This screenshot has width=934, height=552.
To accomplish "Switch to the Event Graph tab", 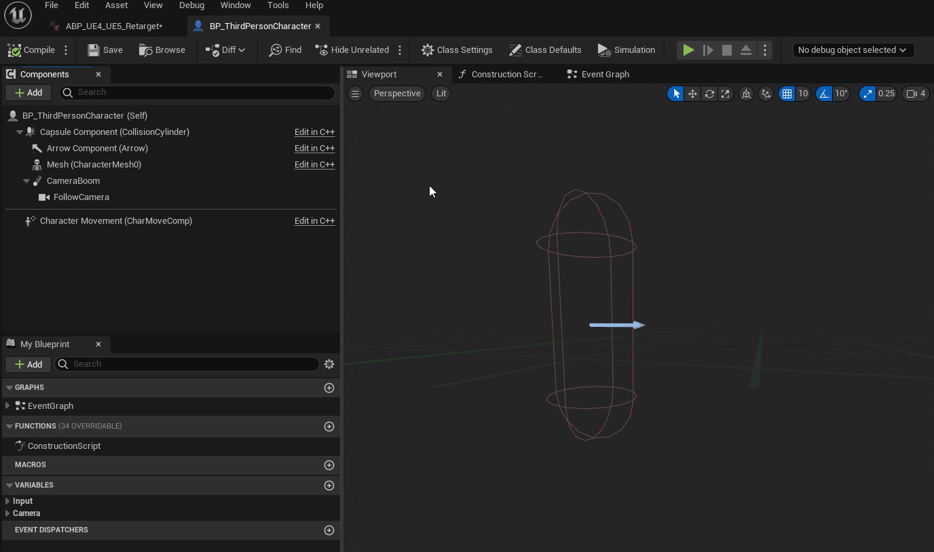I will coord(605,75).
